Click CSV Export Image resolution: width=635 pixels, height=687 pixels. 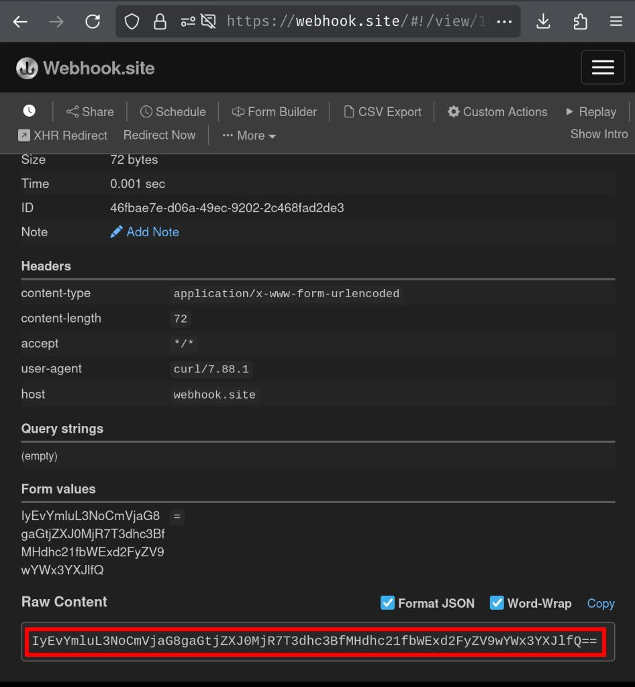383,112
